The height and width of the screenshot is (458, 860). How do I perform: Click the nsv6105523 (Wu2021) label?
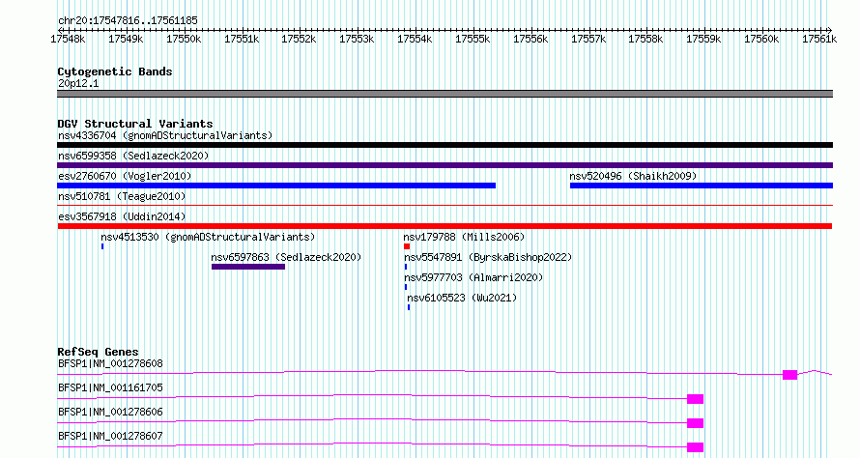click(462, 298)
